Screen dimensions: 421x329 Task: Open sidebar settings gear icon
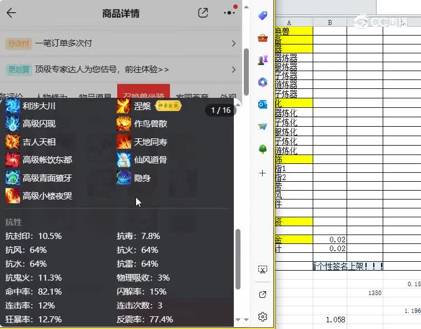coord(263,317)
